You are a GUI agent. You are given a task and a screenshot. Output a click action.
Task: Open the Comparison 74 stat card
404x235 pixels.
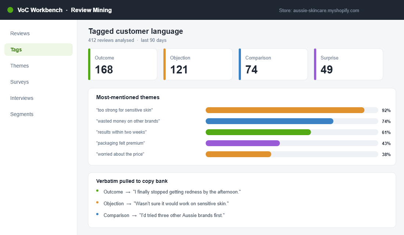[x=273, y=64]
